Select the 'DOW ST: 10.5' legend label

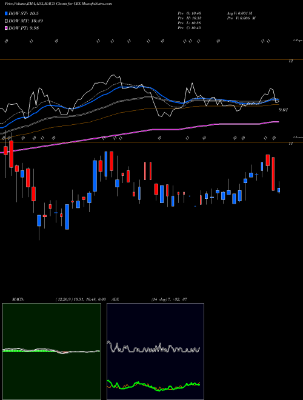24,14
